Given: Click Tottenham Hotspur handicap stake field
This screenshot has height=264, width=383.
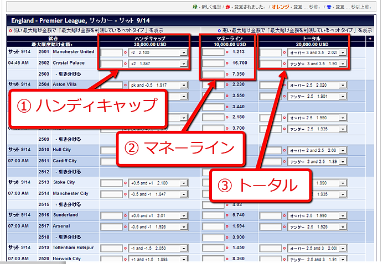Looking at the screenshot, I should click(x=112, y=249).
